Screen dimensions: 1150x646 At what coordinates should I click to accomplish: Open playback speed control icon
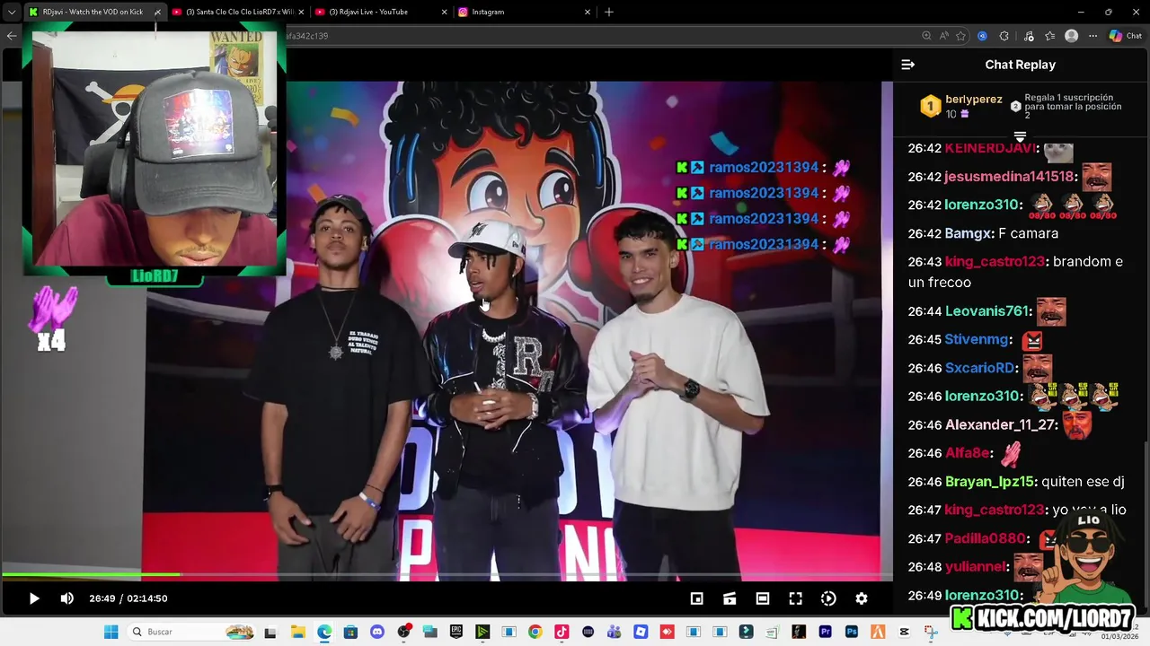pyautogui.click(x=828, y=598)
